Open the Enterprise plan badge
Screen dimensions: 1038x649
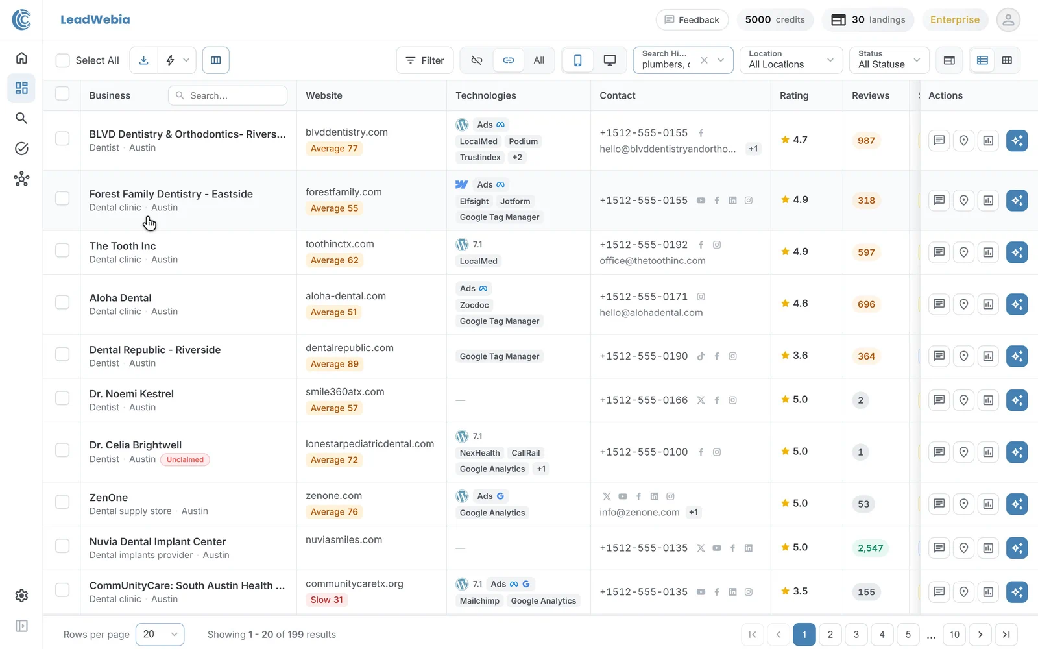pos(955,20)
